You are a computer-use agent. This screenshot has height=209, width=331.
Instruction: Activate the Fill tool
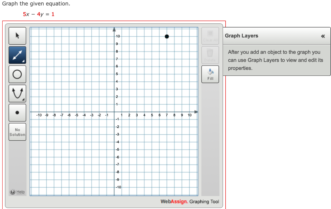(210, 74)
